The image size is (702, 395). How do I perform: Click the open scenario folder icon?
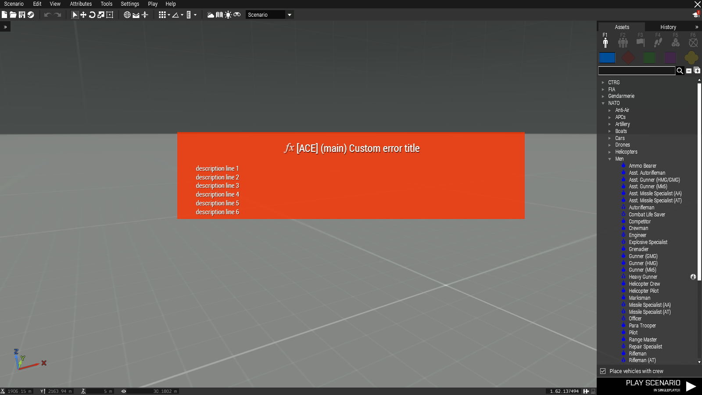13,14
